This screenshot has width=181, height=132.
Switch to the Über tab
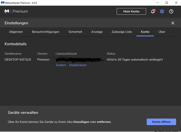click(x=162, y=32)
